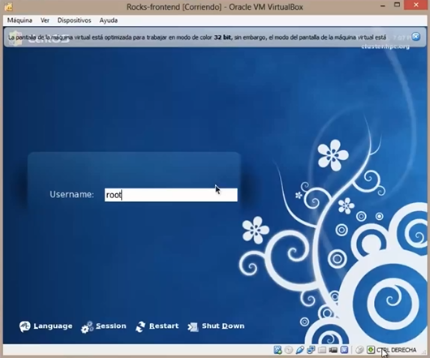Open the Ayuda menu

pos(109,20)
